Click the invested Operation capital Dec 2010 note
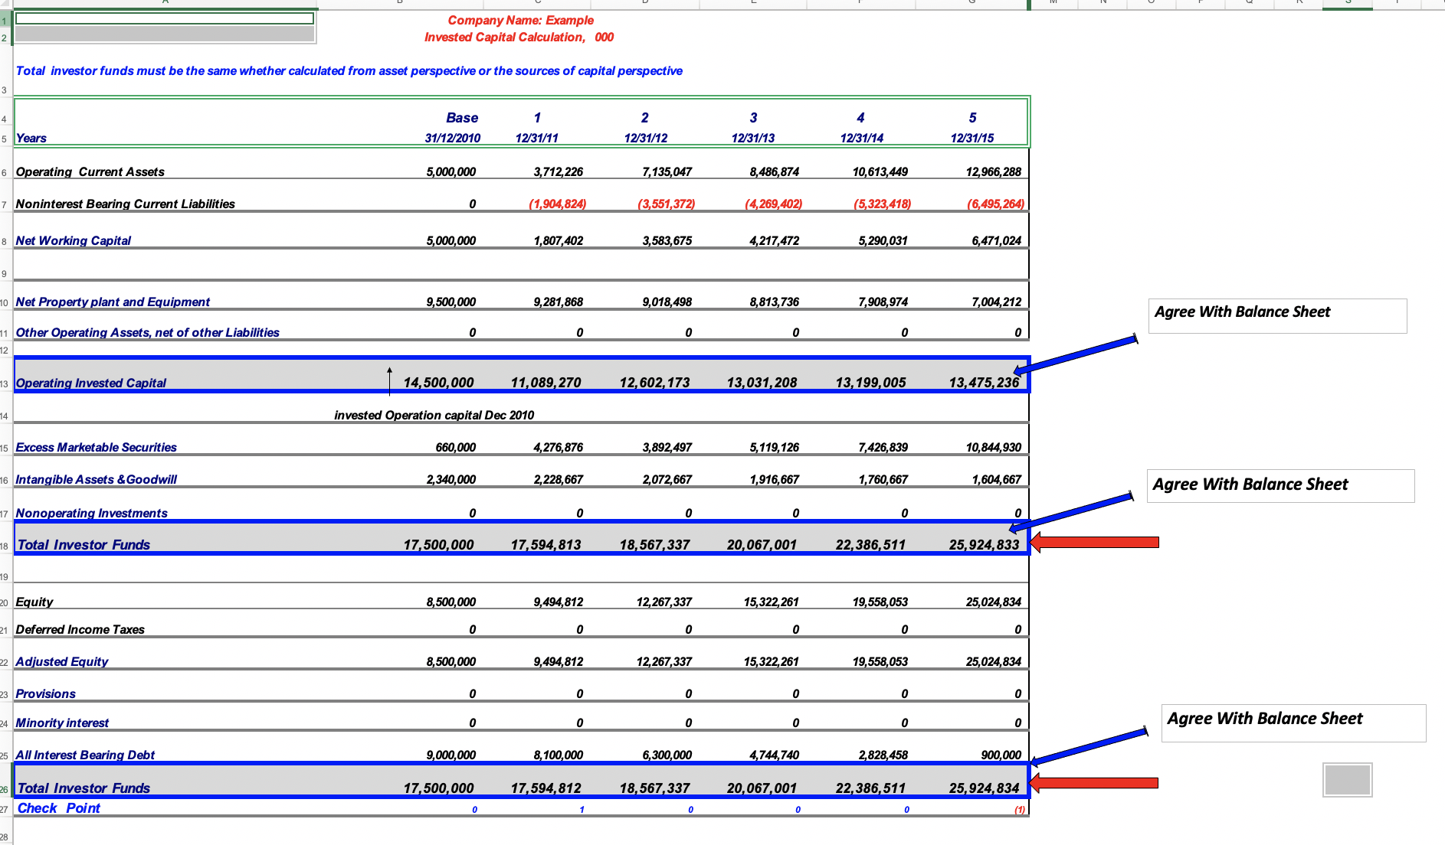 pos(434,414)
